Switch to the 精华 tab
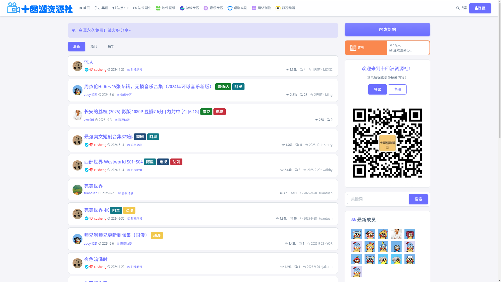This screenshot has height=282, width=501. click(111, 46)
